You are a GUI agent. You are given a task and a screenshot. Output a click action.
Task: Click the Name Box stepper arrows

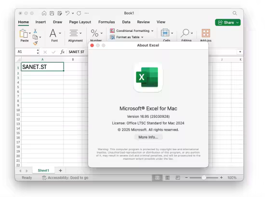point(38,52)
